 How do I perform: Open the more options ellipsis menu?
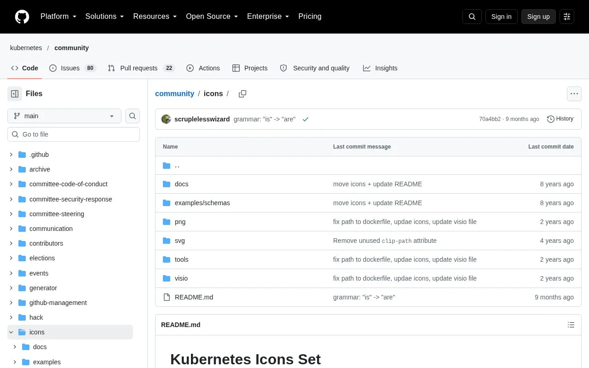coord(574,94)
